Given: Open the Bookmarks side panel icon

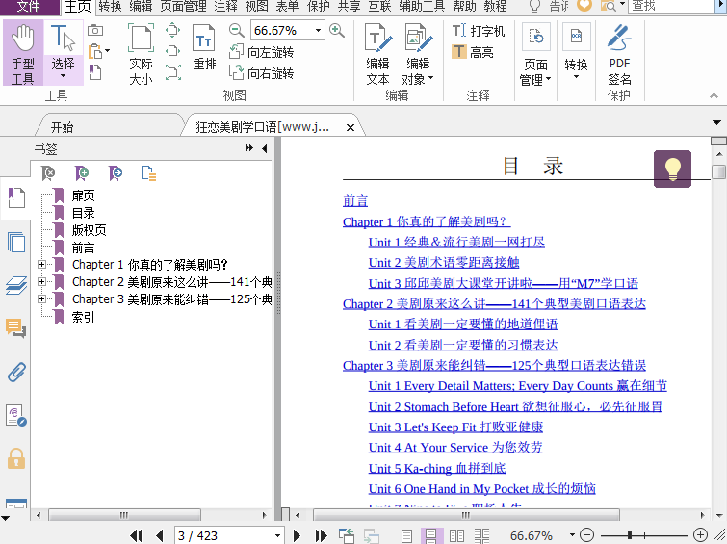Looking at the screenshot, I should (16, 198).
